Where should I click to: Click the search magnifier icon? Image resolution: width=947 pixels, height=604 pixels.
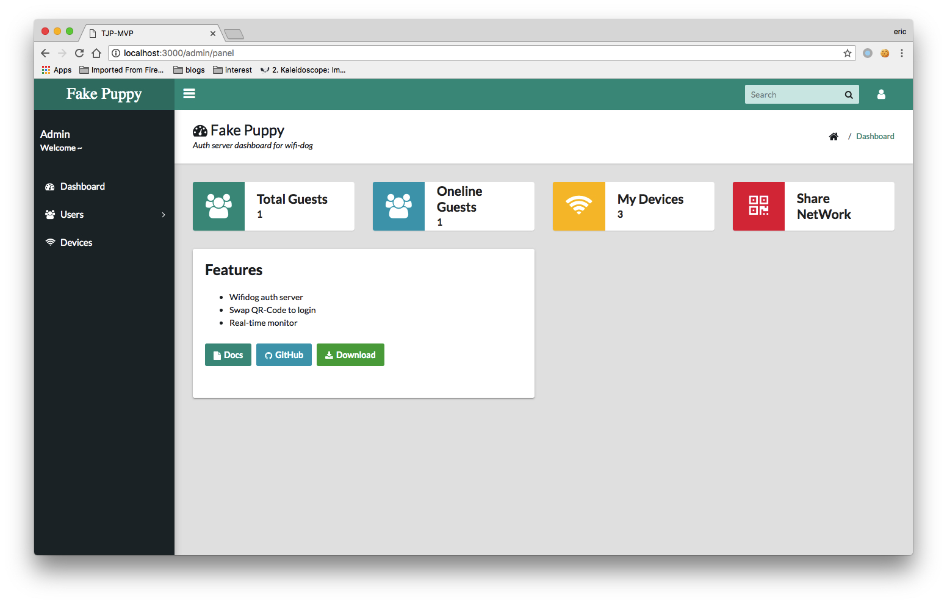(x=849, y=95)
